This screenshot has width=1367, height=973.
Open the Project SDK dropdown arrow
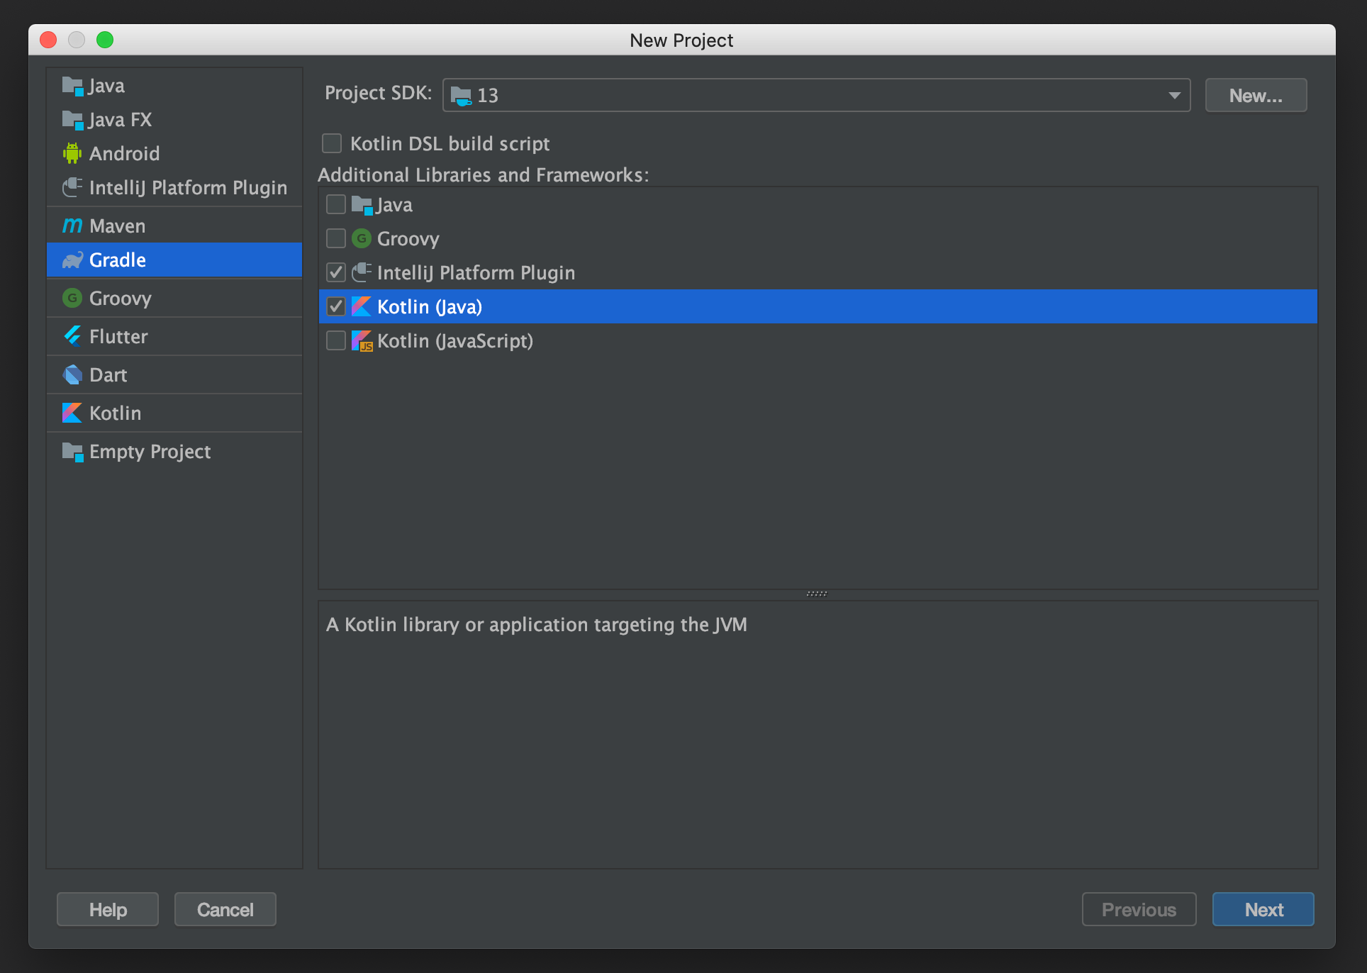pyautogui.click(x=1174, y=95)
